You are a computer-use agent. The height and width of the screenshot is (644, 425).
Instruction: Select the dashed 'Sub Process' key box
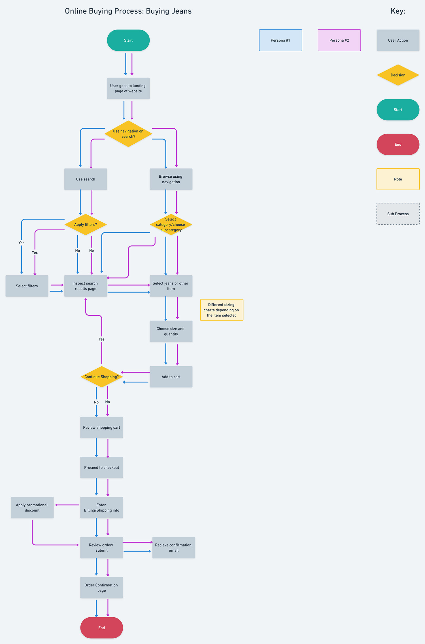tap(398, 214)
